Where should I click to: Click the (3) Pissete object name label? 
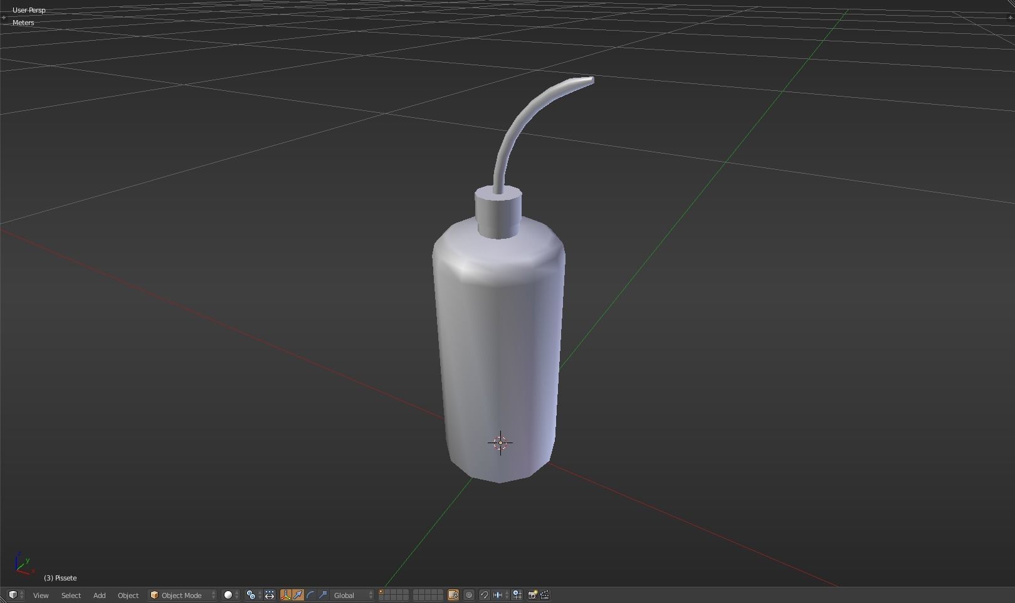60,578
